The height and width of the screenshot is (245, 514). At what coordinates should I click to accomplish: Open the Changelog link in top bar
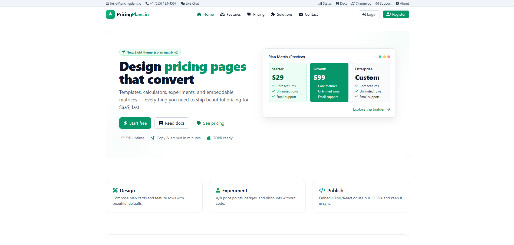click(361, 4)
